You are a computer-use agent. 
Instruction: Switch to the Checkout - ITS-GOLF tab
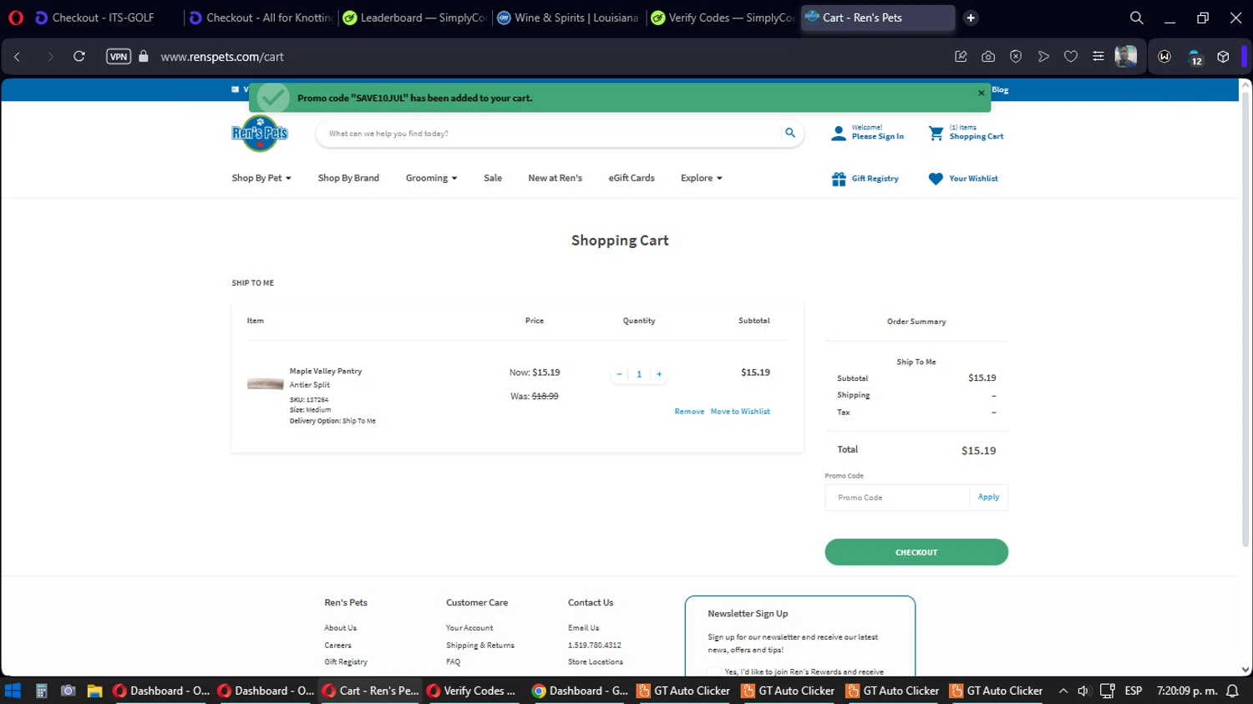pyautogui.click(x=103, y=18)
